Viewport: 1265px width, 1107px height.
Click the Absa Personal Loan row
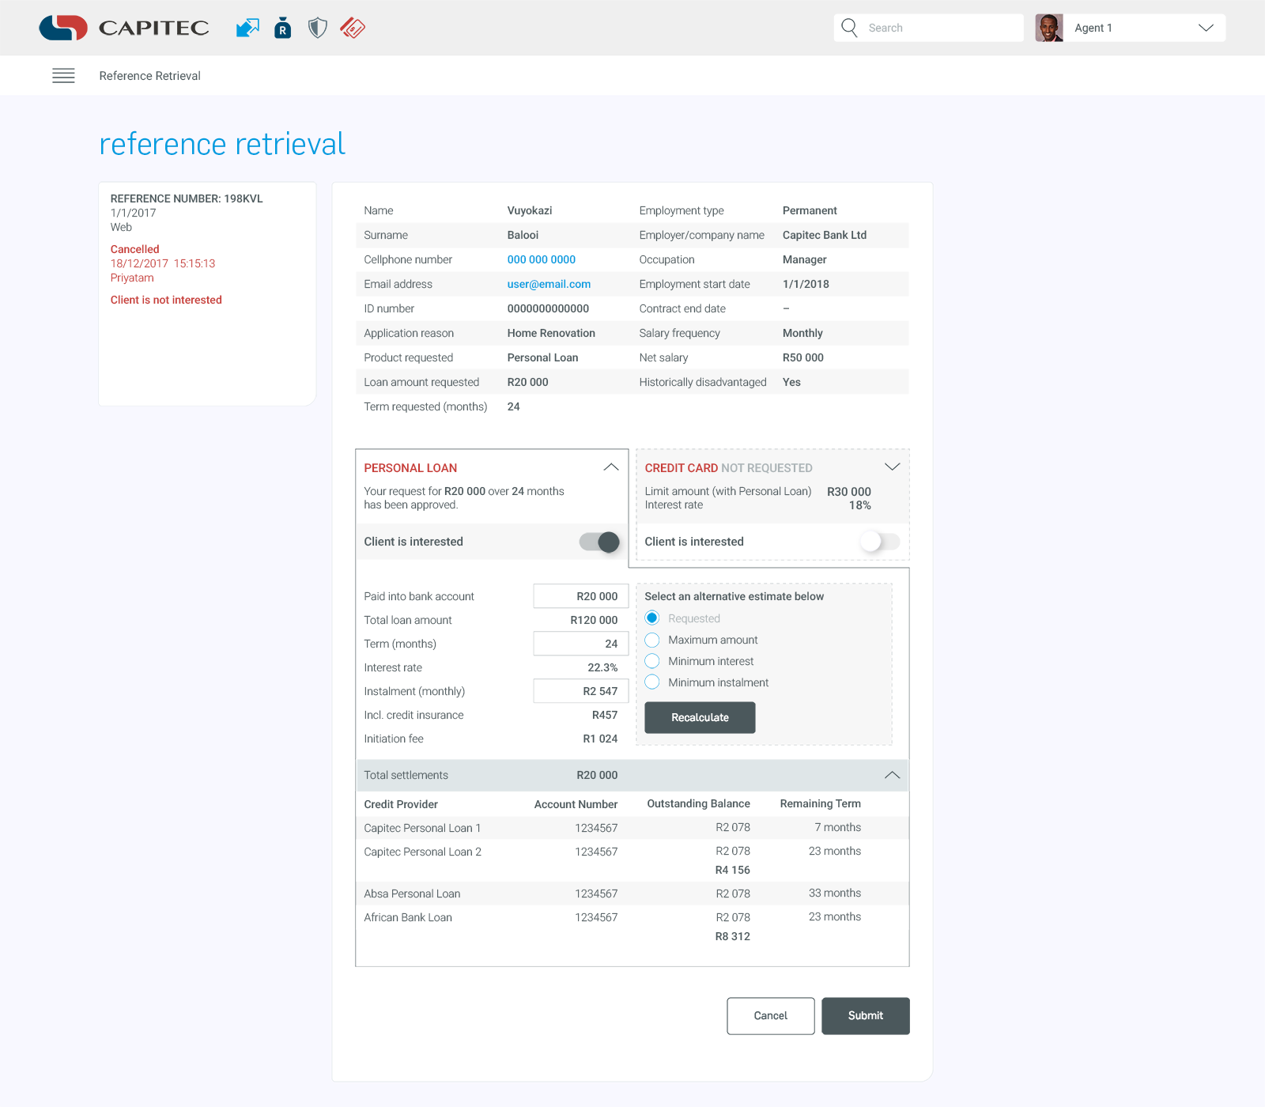pos(632,894)
